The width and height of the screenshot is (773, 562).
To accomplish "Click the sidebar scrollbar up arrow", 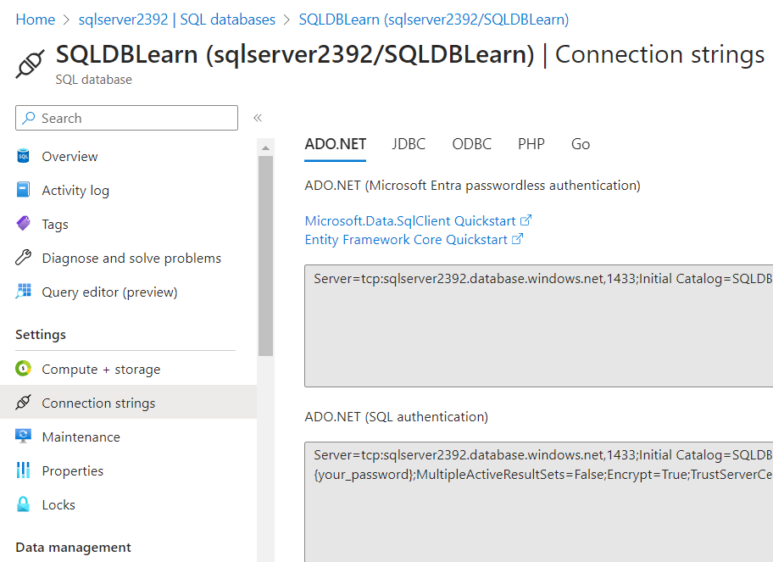I will [x=266, y=147].
